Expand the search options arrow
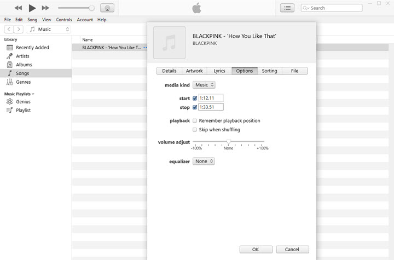394x260 pixels. click(x=308, y=8)
